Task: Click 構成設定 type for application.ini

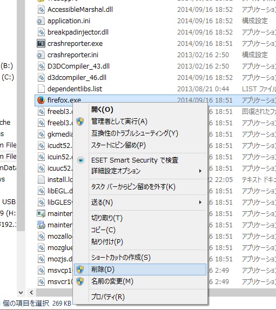Action: 255,21
